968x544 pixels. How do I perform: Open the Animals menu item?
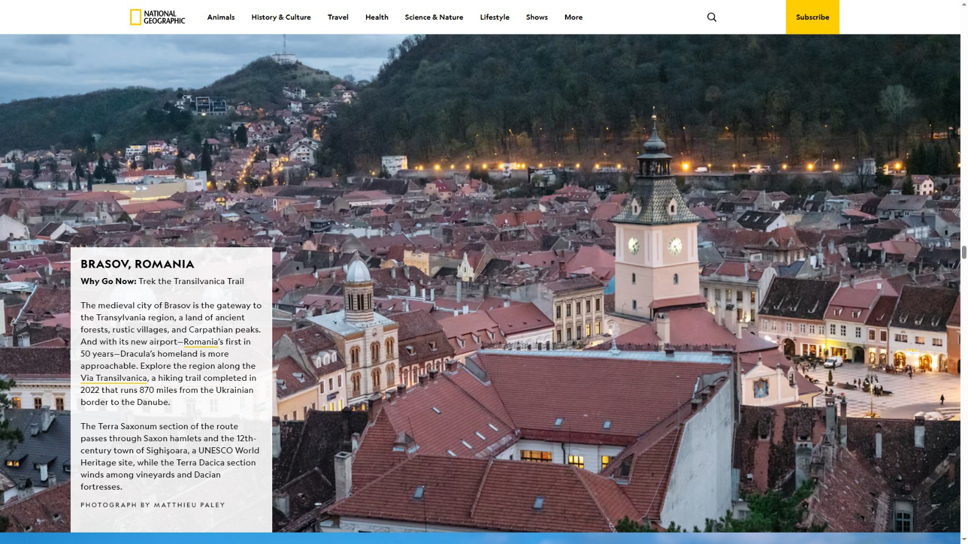[x=221, y=17]
